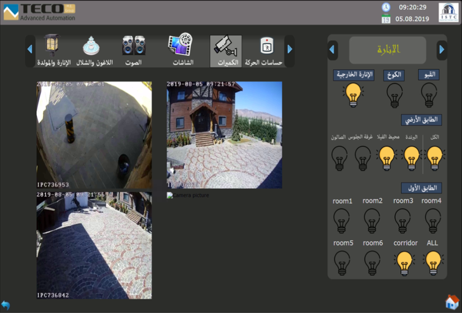The width and height of the screenshot is (462, 313).
Task: Open the sound speakers icon
Action: 134,46
